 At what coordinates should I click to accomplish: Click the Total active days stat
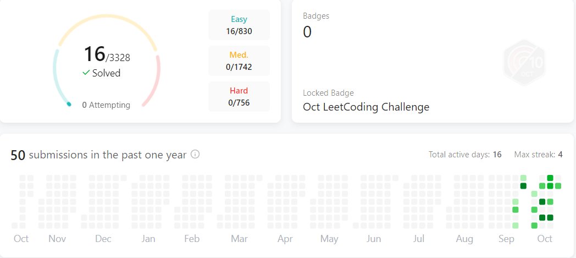[x=465, y=155]
